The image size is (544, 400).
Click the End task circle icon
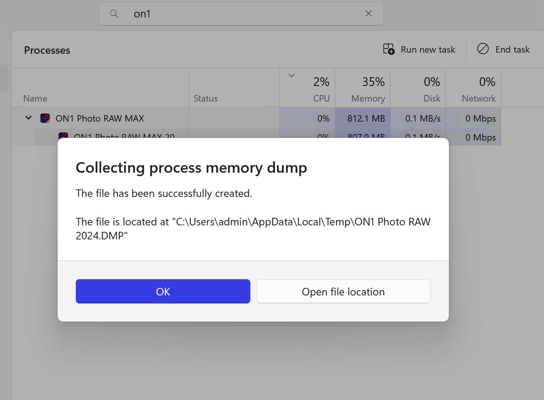coord(483,49)
